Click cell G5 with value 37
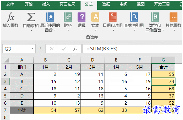 pos(163,96)
